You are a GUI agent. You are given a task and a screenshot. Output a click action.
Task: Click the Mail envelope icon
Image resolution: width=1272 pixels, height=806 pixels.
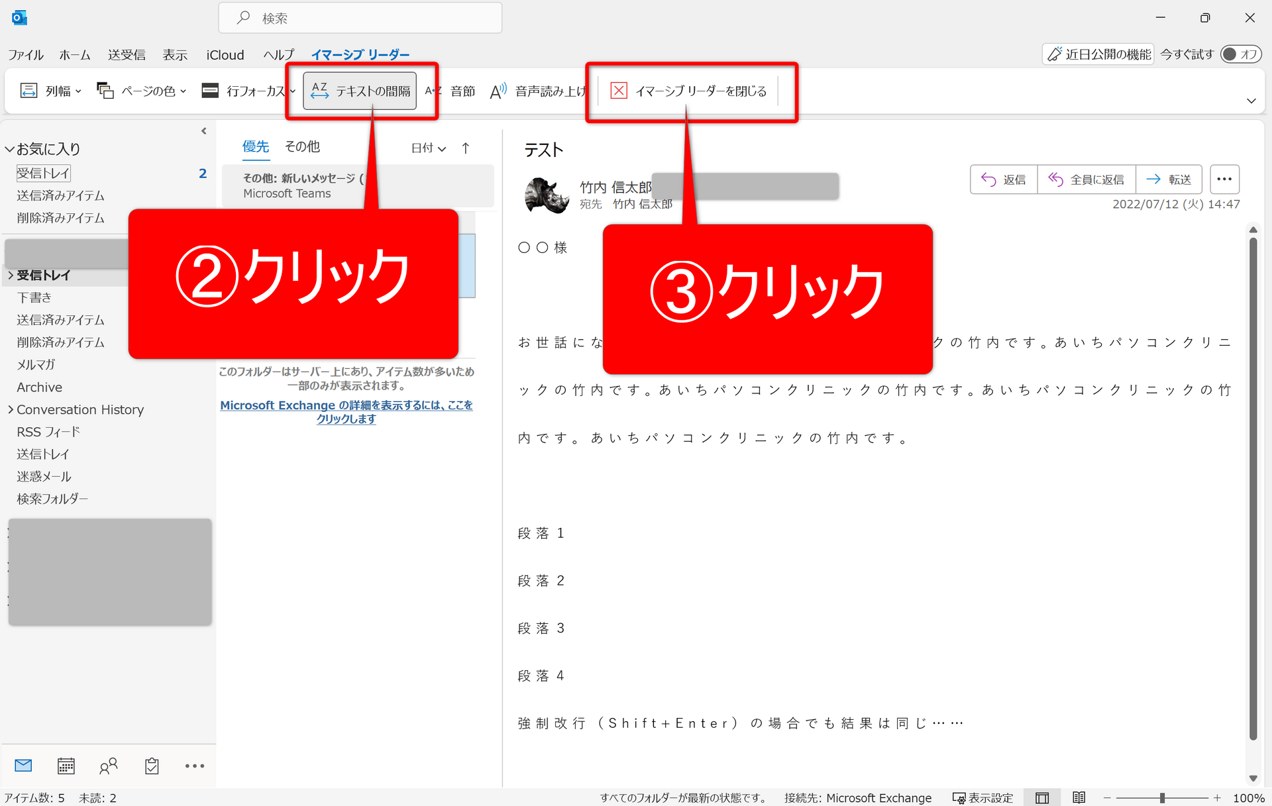[23, 766]
